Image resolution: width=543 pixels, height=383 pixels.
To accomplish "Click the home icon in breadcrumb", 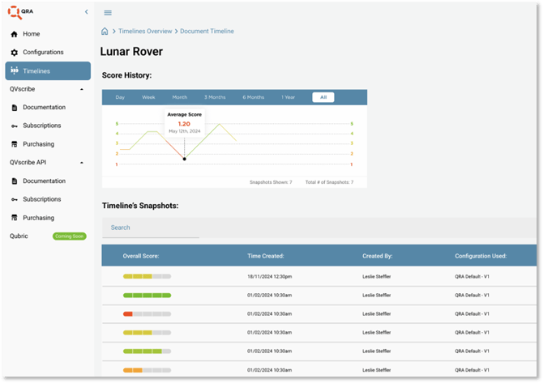I will coord(105,32).
